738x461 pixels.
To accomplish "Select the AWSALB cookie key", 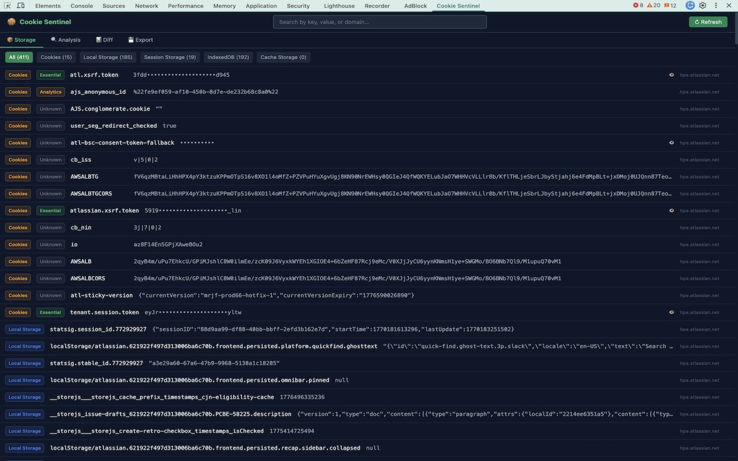I will (81, 262).
